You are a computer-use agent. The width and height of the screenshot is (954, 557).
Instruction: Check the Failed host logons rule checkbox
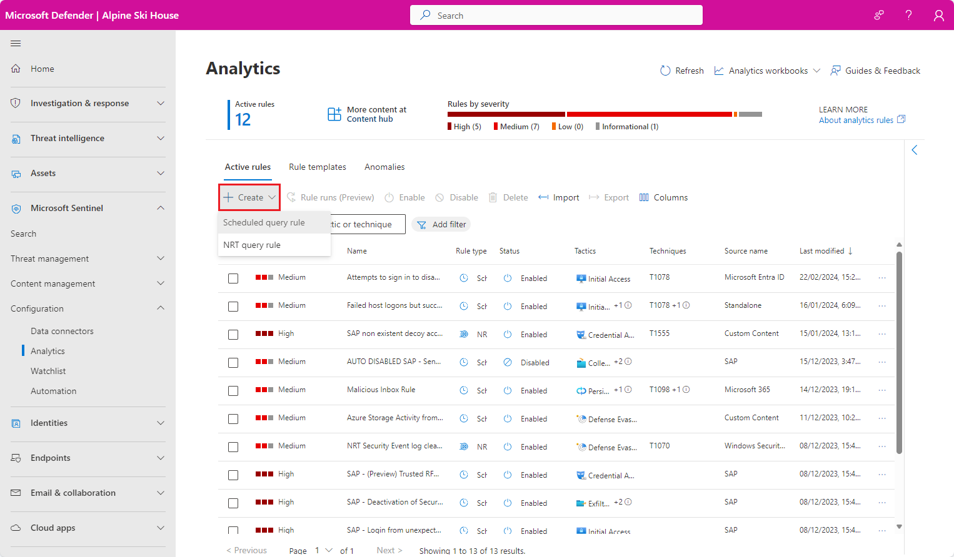coord(233,307)
